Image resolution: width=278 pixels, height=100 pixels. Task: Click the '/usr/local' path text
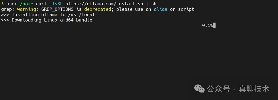(81, 15)
